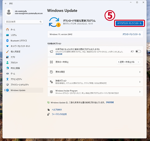Click the 最終チェック日時 timestamp text

click(78, 24)
